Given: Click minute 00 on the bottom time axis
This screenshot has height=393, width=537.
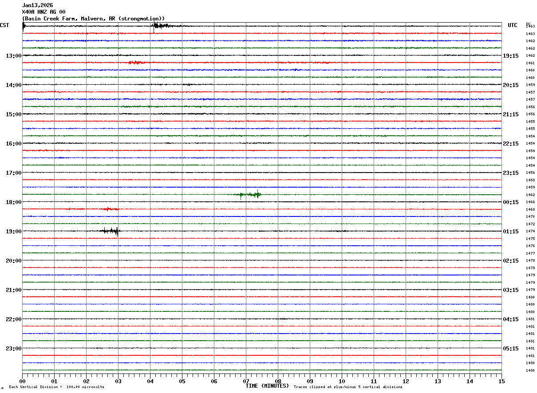Looking at the screenshot, I should click(x=22, y=381).
